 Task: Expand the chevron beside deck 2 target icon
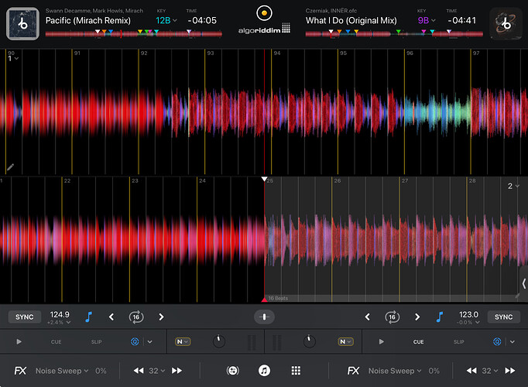point(513,342)
